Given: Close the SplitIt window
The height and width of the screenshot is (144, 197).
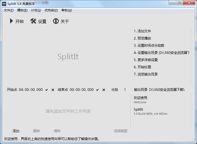Looking at the screenshot, I should (189, 3).
